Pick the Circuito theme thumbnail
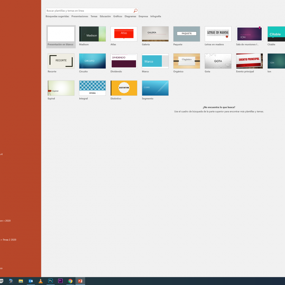The image size is (285, 285). coord(92,61)
